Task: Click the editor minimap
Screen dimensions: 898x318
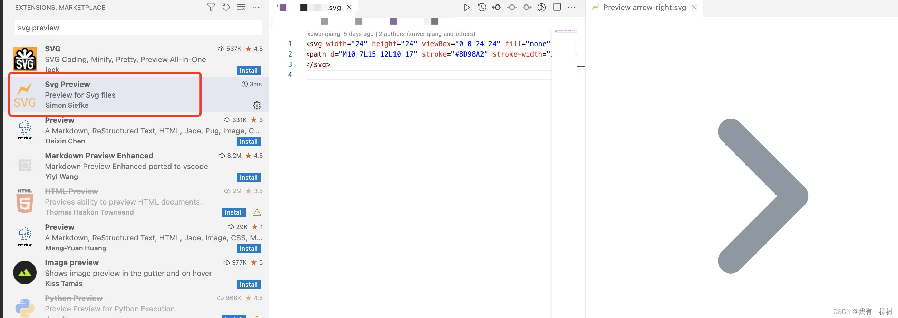Action: click(x=565, y=31)
